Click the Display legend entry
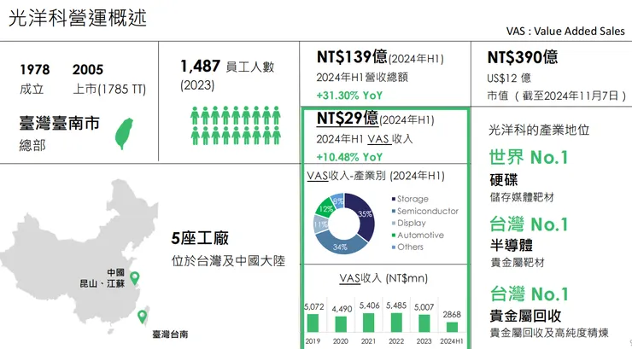This screenshot has height=349, width=632. (409, 223)
